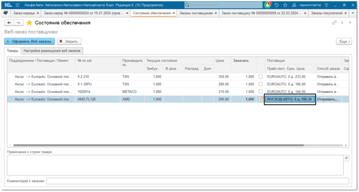Select the Товары tab
Image resolution: width=359 pixels, height=192 pixels.
[13, 51]
